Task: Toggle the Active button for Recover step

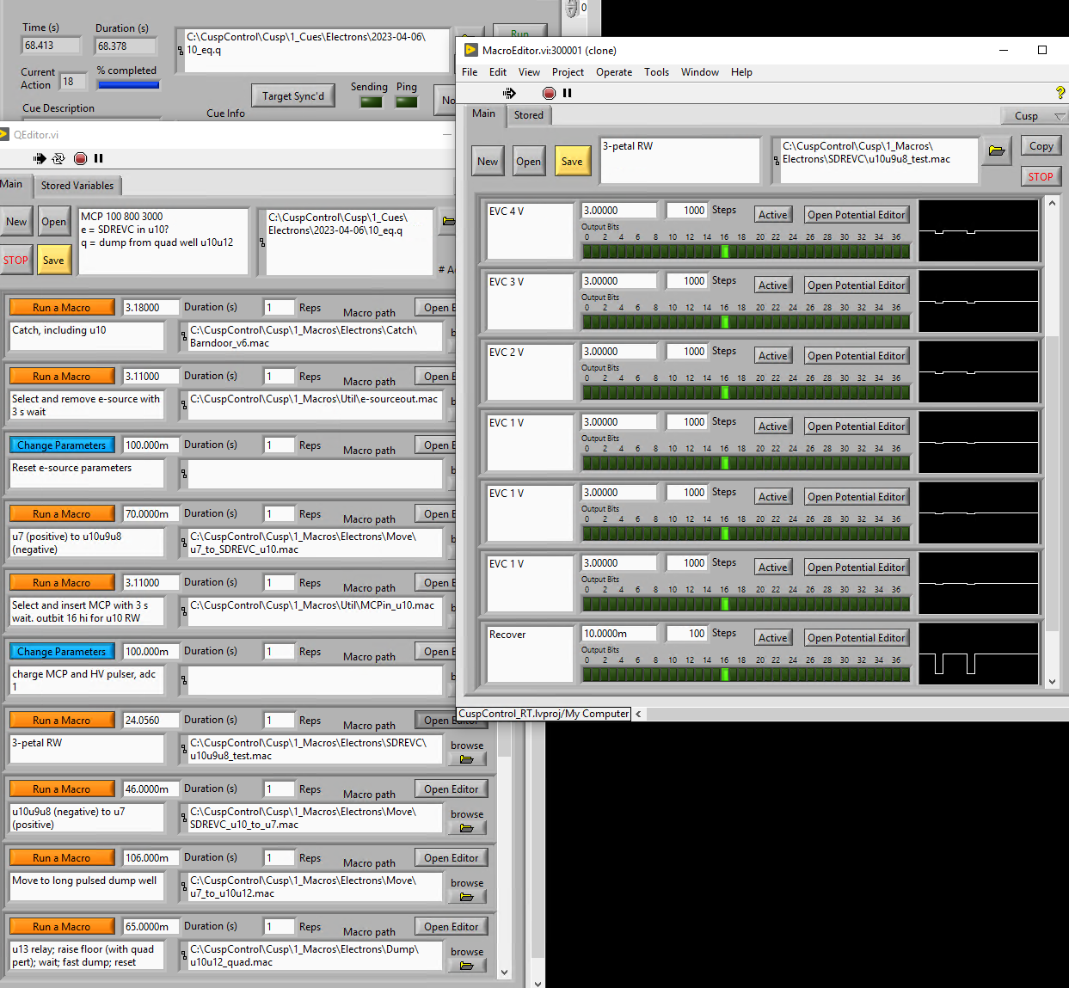Action: coord(772,638)
